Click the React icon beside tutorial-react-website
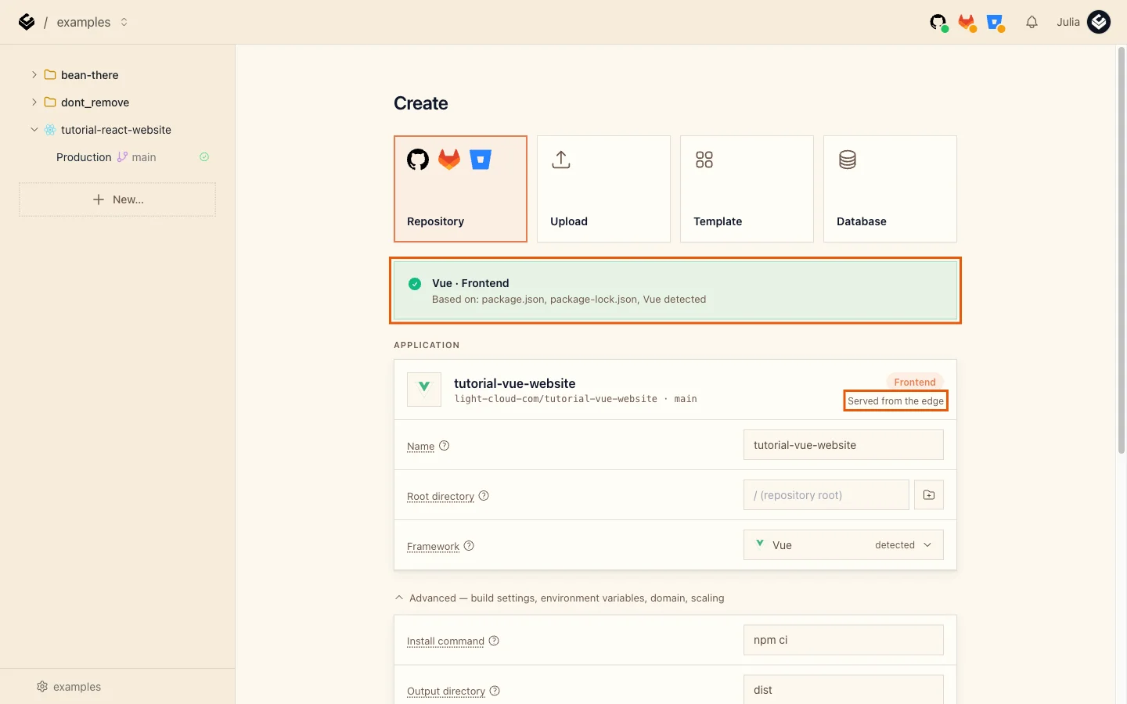This screenshot has height=704, width=1127. (50, 130)
